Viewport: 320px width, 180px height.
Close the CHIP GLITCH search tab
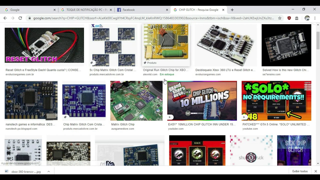click(x=223, y=10)
